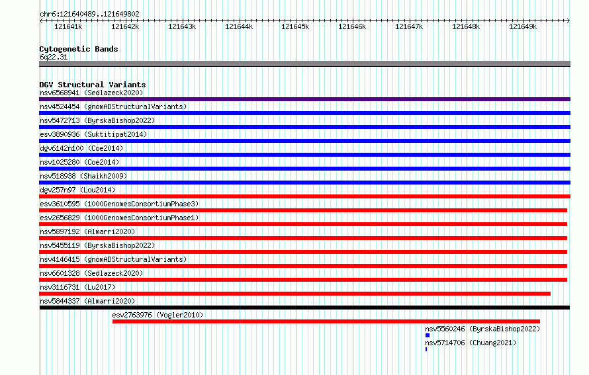589x375 pixels.
Task: Open nsv3116731 (Lu2017) label
Action: click(x=77, y=287)
